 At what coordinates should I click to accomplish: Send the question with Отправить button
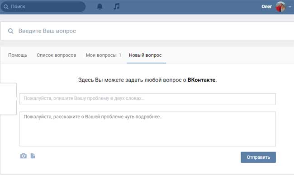pos(258,157)
